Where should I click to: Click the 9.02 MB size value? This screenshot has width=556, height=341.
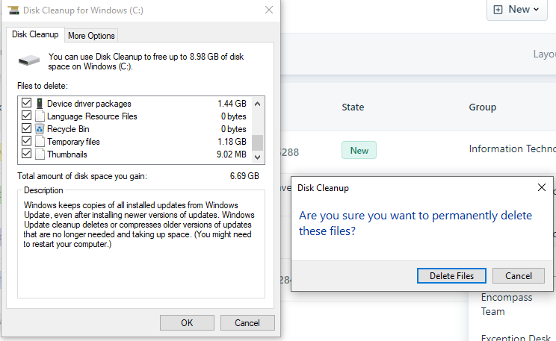(231, 154)
